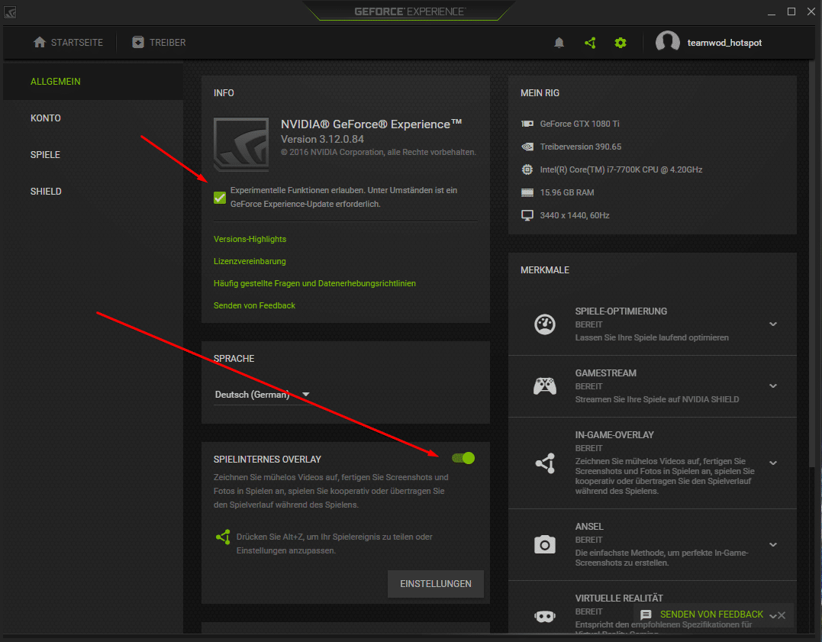Click the EINSTELLUNGEN button for overlay
This screenshot has width=822, height=642.
click(436, 584)
